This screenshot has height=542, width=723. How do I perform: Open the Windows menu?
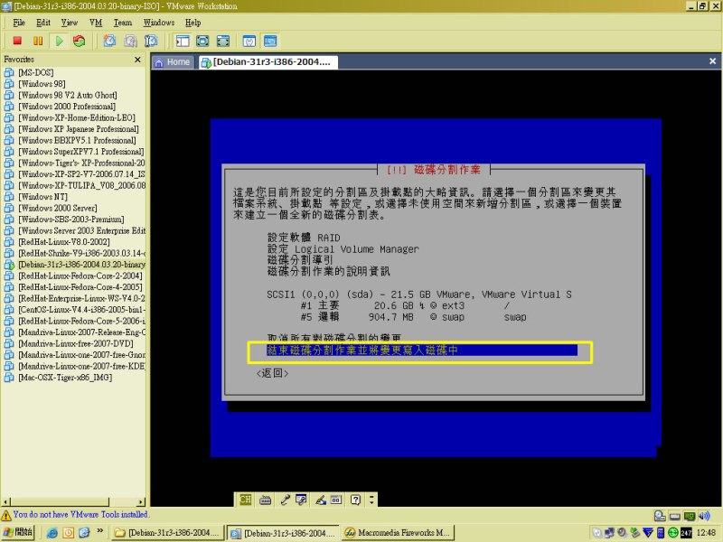pos(159,23)
